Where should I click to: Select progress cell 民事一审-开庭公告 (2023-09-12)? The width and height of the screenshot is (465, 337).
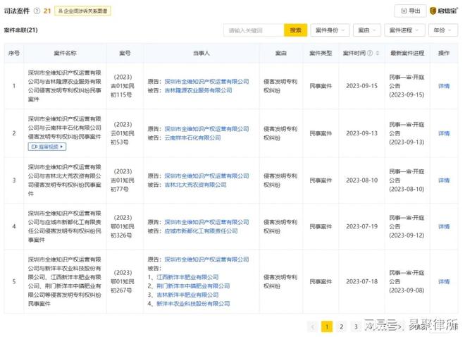click(407, 226)
